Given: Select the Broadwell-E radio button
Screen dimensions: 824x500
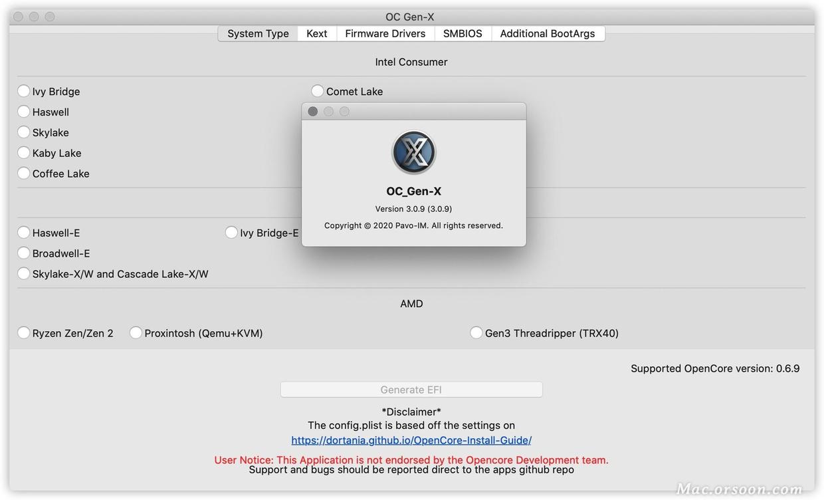Looking at the screenshot, I should point(24,253).
